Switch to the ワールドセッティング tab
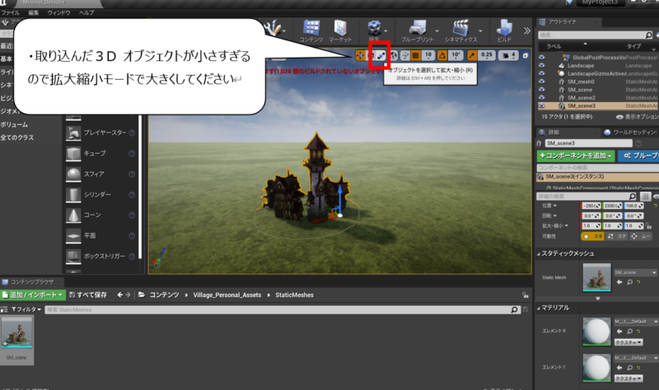Image resolution: width=659 pixels, height=390 pixels. click(x=630, y=132)
